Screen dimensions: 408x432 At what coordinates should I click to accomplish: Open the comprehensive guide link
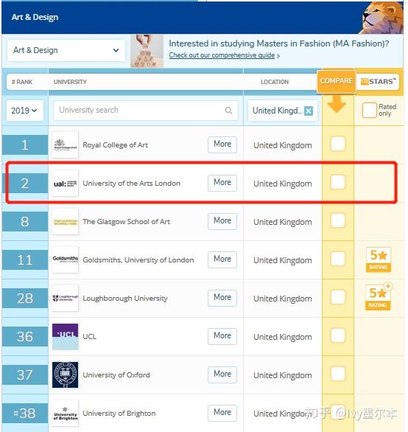222,55
